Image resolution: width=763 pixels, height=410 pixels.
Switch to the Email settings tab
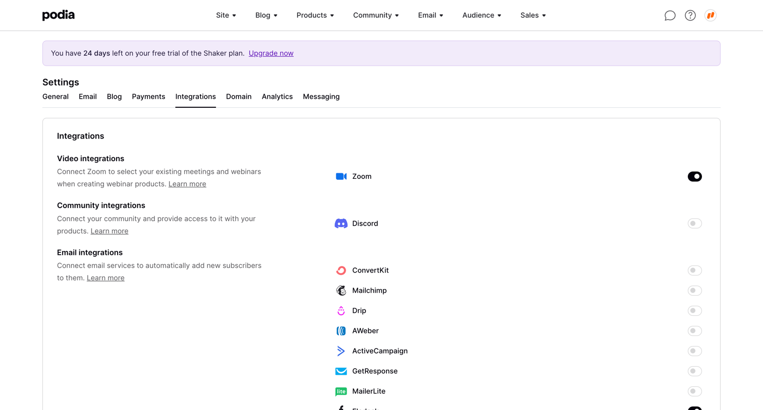click(88, 97)
